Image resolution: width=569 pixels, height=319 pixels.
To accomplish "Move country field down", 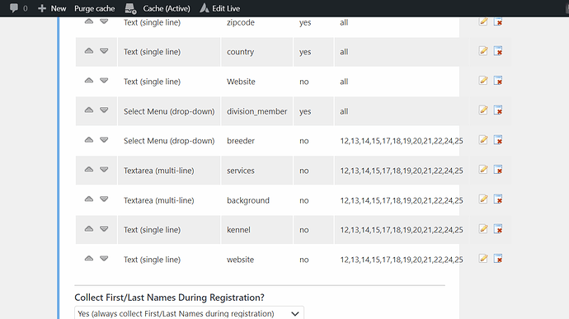I will [104, 51].
